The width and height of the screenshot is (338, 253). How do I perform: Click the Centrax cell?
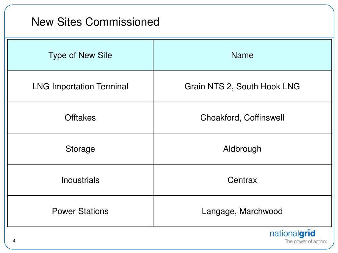click(242, 180)
